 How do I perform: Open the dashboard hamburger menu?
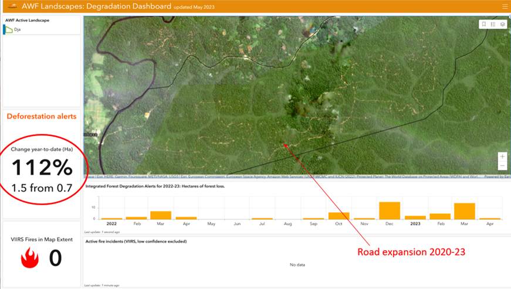coord(505,6)
